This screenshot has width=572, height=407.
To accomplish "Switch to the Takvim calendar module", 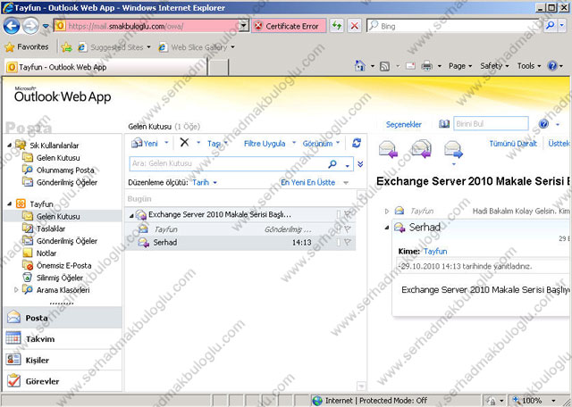I will [63, 339].
